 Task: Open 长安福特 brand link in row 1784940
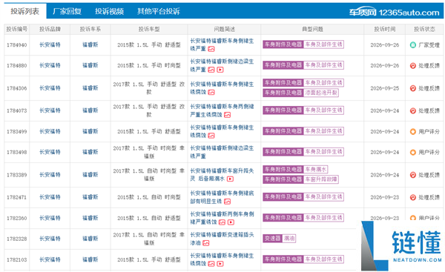pos(50,44)
